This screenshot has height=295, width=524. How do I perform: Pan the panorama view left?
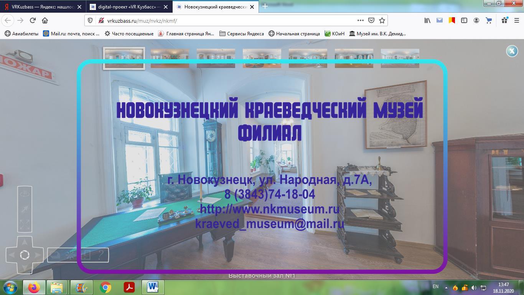click(12, 255)
